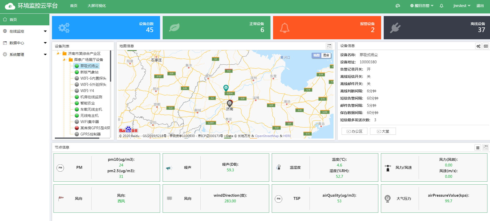Screen dimensions: 490x221
Task: Select 无线电主机 device
Action: pos(87,116)
